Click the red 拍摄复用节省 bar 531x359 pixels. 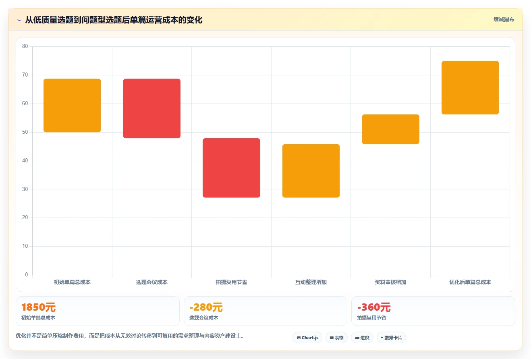tap(231, 168)
